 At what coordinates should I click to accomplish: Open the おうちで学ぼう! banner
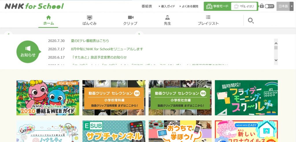coord(180,131)
